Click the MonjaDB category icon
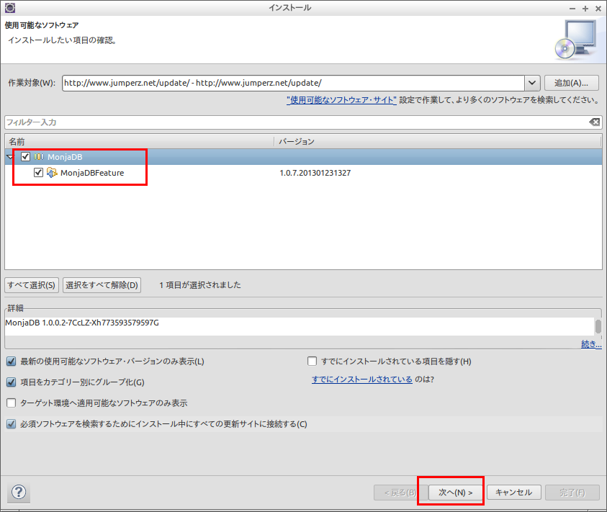This screenshot has height=512, width=607. (39, 157)
